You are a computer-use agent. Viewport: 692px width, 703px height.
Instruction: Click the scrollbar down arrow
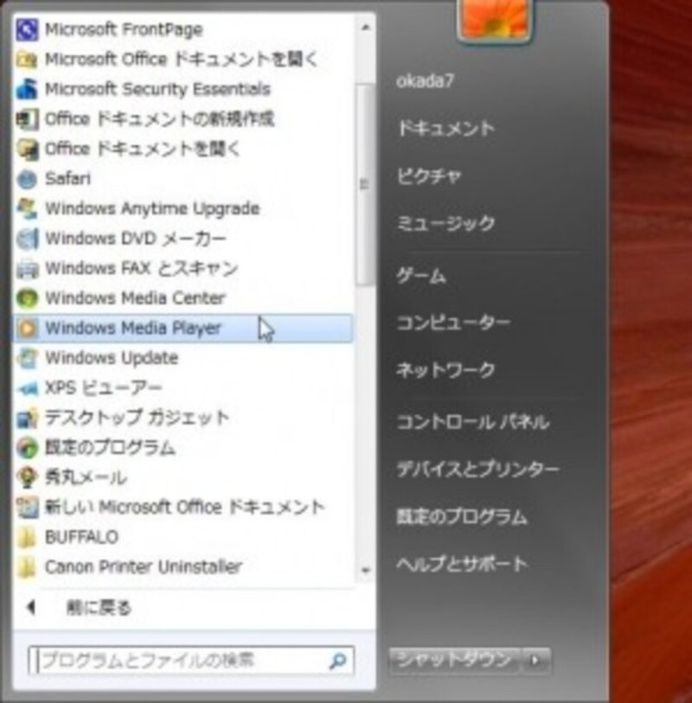click(365, 571)
